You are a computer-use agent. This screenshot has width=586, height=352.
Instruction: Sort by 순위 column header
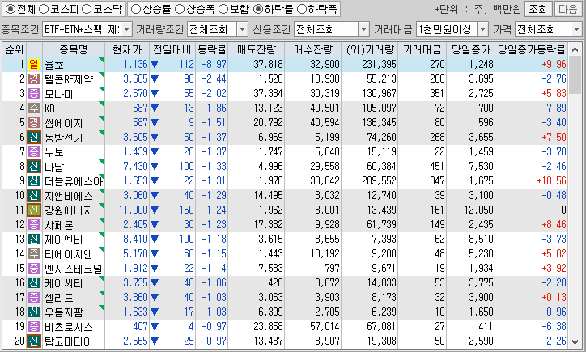(x=15, y=49)
